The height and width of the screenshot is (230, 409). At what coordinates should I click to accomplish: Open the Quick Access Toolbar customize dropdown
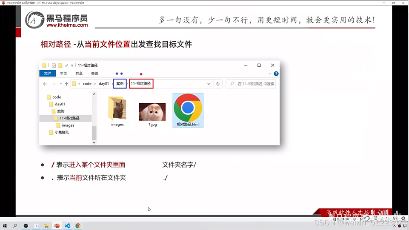[x=72, y=65]
